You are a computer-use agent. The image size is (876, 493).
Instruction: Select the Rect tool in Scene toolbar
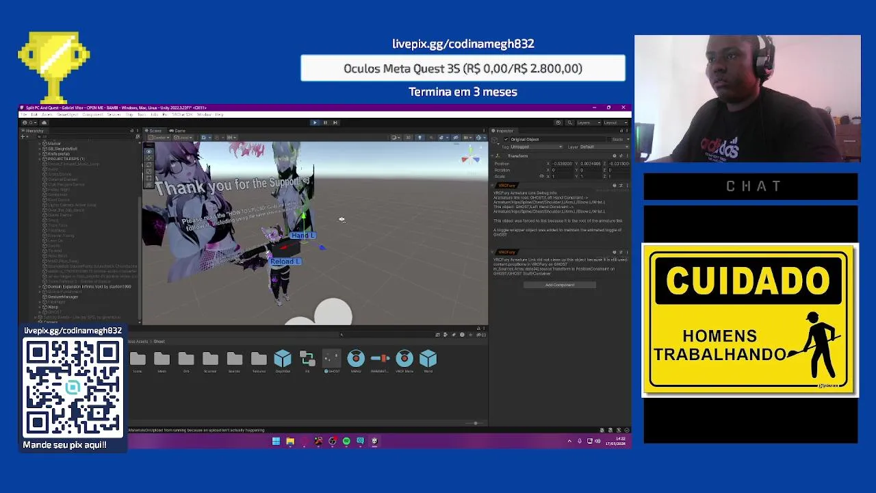[x=149, y=178]
